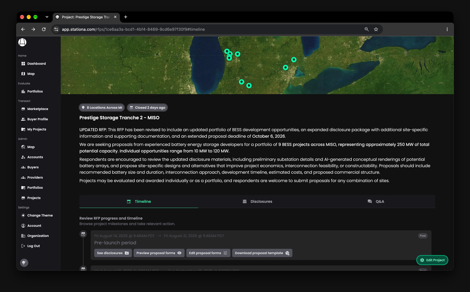Click the Organization building icon
Image resolution: width=470 pixels, height=292 pixels.
click(23, 236)
